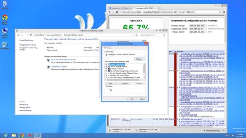This screenshot has width=246, height=138.
Task: Refresh the Control Panel address bar
Action: [x=137, y=35]
